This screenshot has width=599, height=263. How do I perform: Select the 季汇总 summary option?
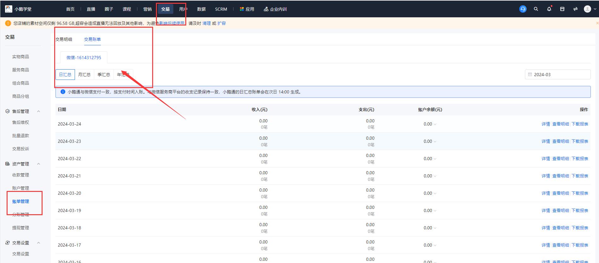pyautogui.click(x=104, y=75)
